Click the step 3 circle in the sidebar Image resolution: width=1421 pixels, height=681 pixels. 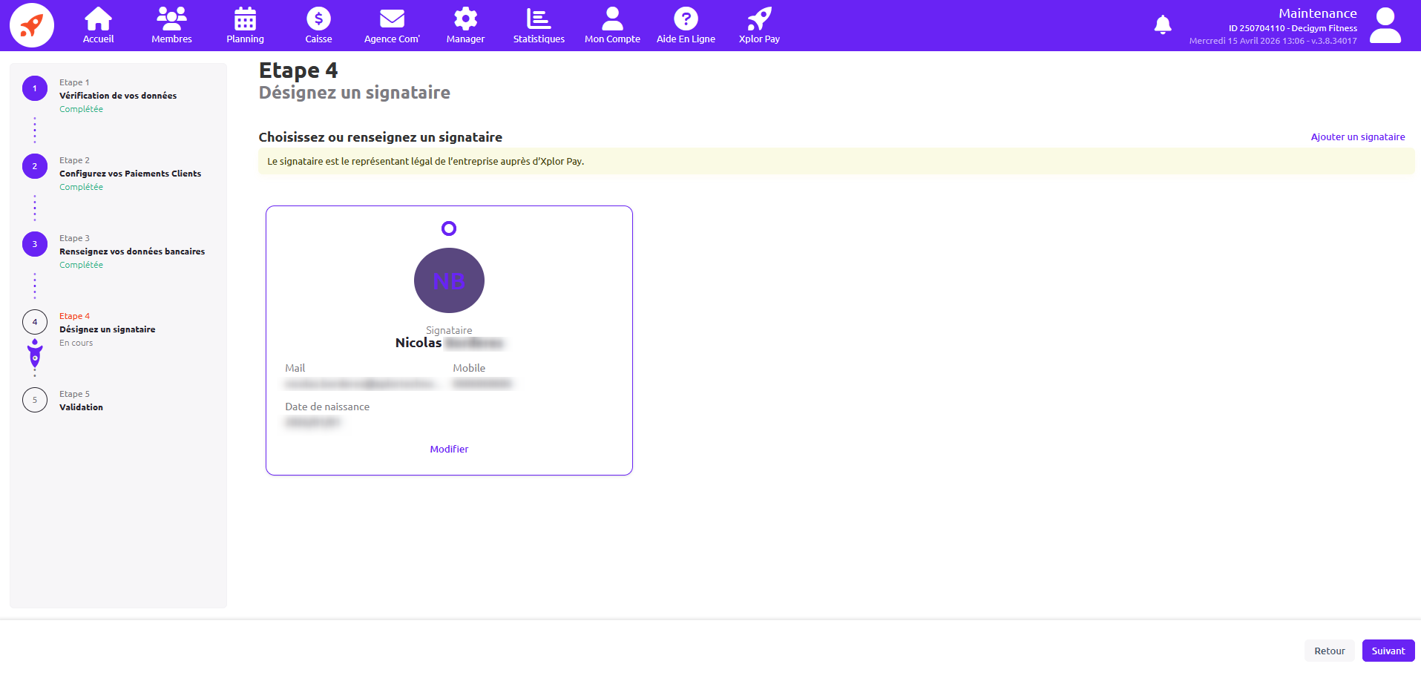click(x=35, y=244)
